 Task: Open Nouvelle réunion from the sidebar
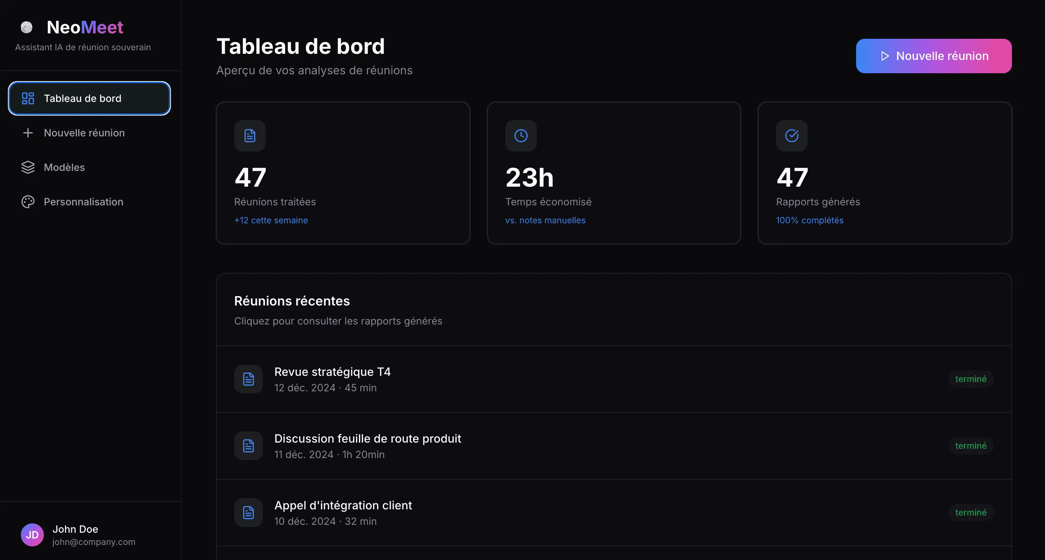pyautogui.click(x=84, y=132)
